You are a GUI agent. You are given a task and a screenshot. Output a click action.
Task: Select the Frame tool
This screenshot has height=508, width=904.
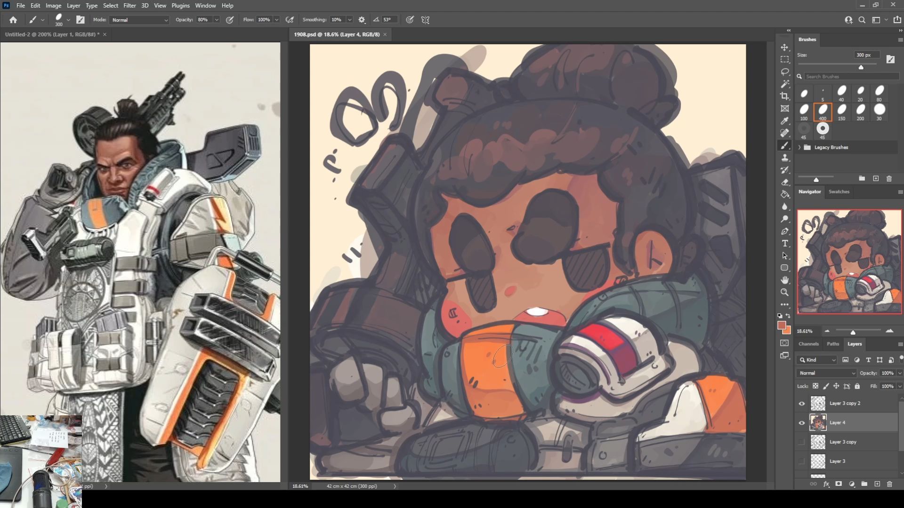784,109
